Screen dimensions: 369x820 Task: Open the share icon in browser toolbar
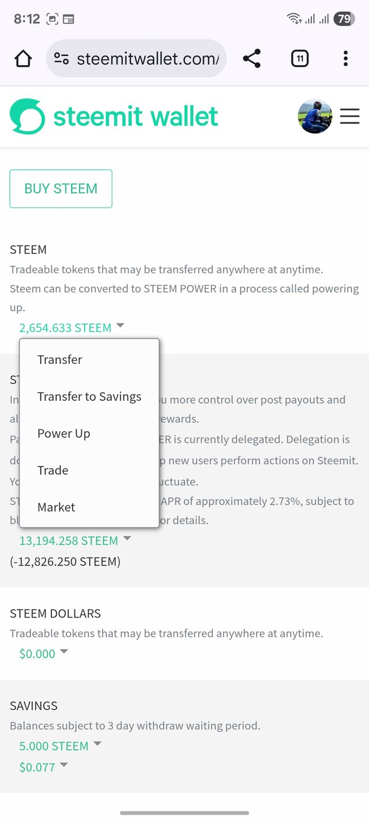pyautogui.click(x=252, y=58)
